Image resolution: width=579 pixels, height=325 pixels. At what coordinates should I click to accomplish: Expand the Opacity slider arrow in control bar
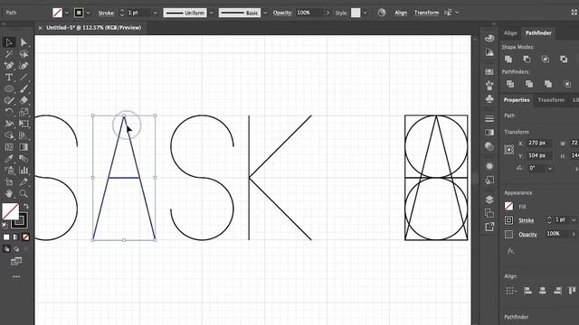pyautogui.click(x=327, y=13)
